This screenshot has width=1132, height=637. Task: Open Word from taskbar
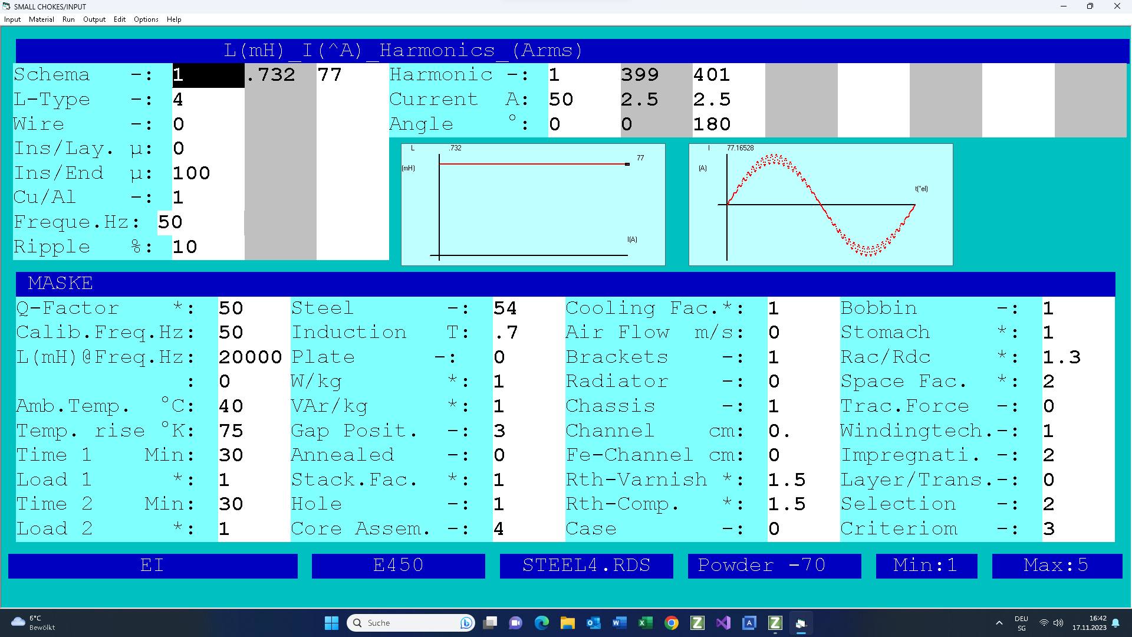tap(620, 623)
